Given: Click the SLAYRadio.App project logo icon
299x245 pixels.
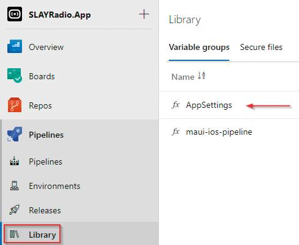Looking at the screenshot, I should click(15, 14).
